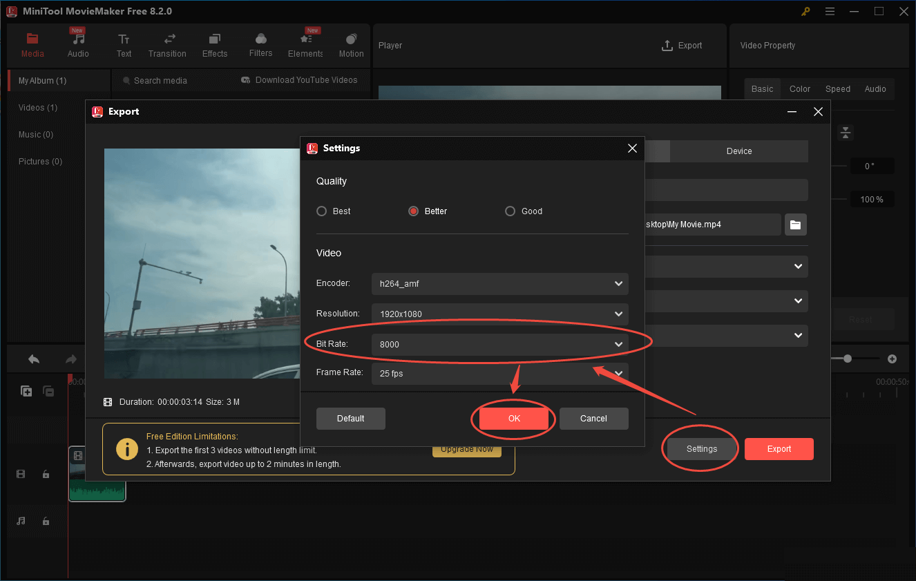Click the remove track icon in timeline

point(48,391)
